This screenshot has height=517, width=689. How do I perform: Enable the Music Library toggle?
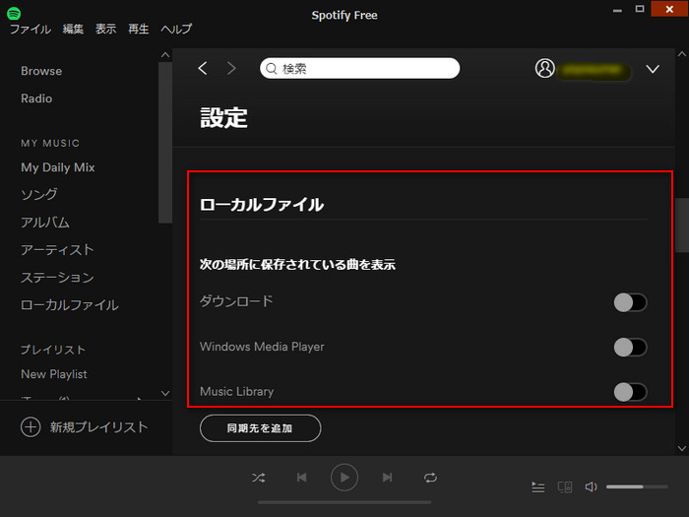click(630, 392)
